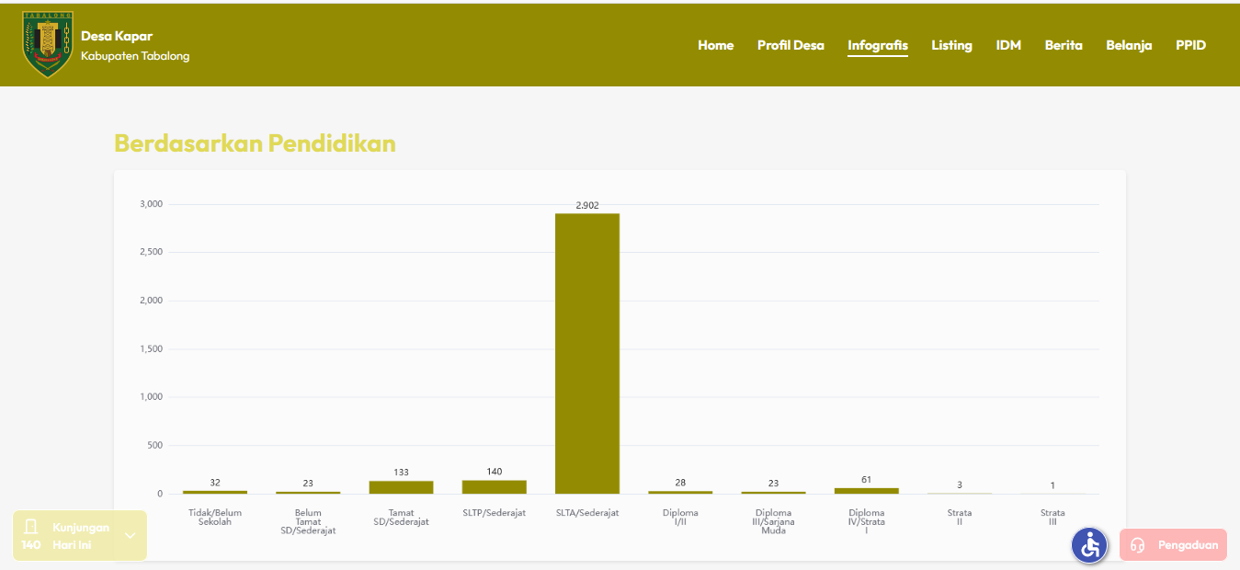Image resolution: width=1240 pixels, height=570 pixels.
Task: Open the accessibility wheelchair icon button
Action: tap(1089, 545)
